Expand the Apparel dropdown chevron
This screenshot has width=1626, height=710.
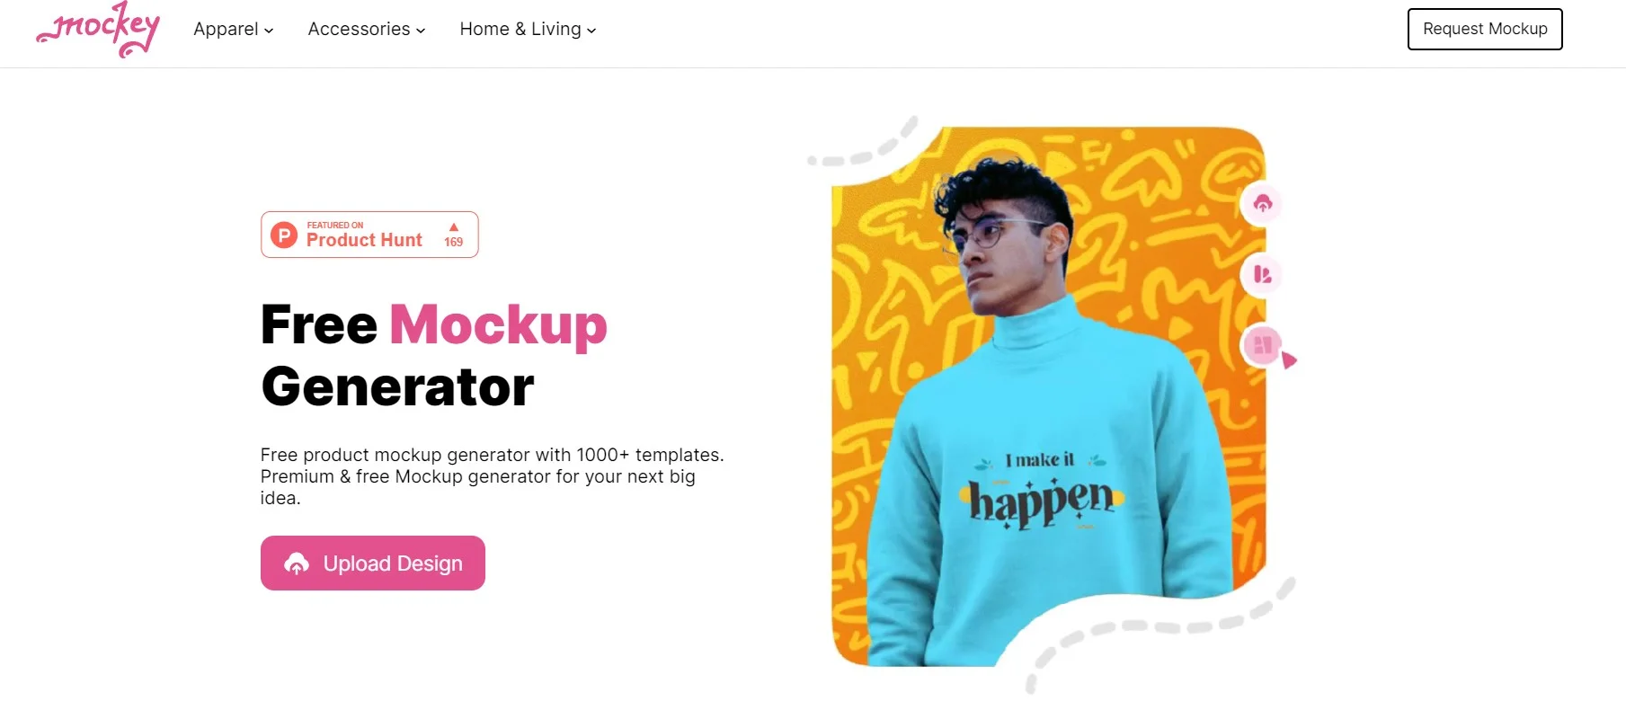(x=269, y=31)
